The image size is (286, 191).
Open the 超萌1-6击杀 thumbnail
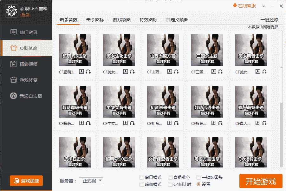tap(75, 50)
